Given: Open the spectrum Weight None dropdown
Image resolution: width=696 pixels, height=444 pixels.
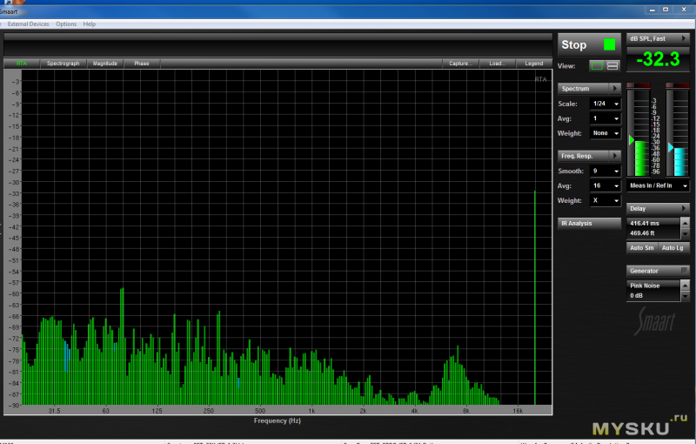Looking at the screenshot, I should (606, 133).
